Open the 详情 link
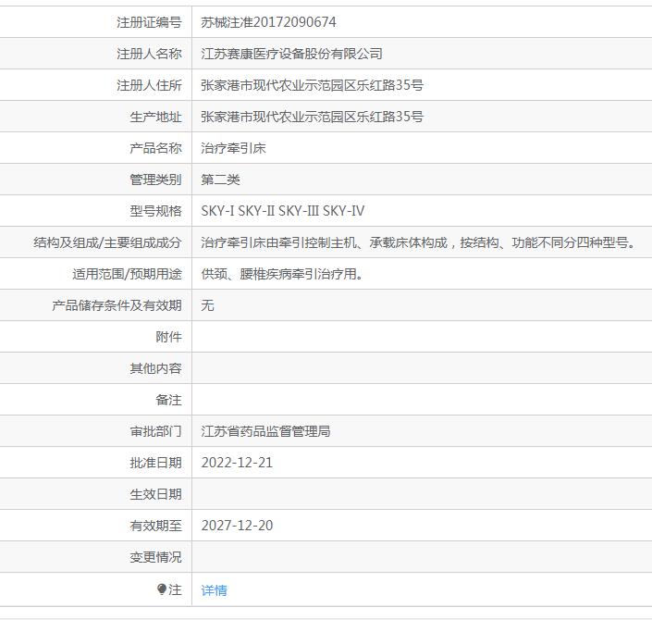This screenshot has height=620, width=652. pyautogui.click(x=215, y=590)
